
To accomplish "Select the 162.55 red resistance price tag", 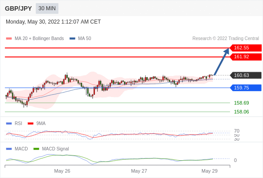I will (x=245, y=48).
